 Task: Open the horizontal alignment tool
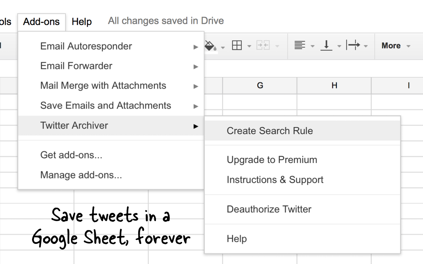coord(299,46)
